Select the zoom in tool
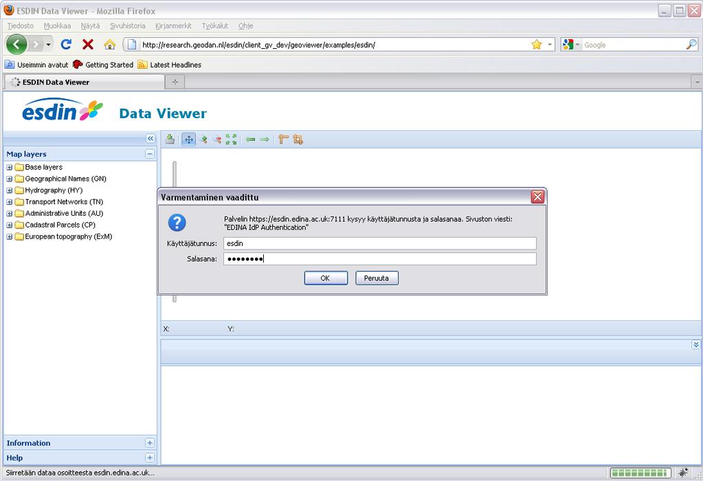The width and height of the screenshot is (703, 481). (x=203, y=139)
